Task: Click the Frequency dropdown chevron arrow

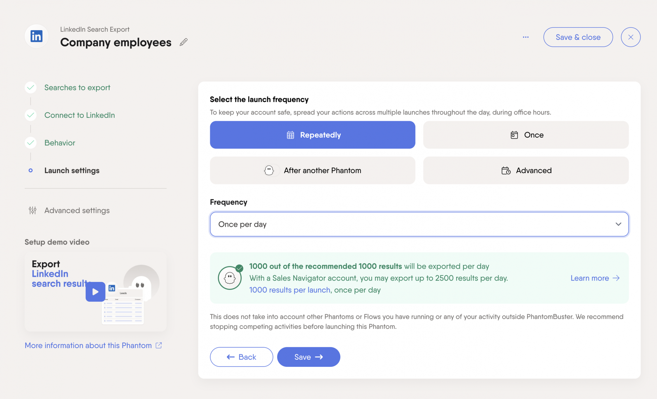Action: point(618,224)
